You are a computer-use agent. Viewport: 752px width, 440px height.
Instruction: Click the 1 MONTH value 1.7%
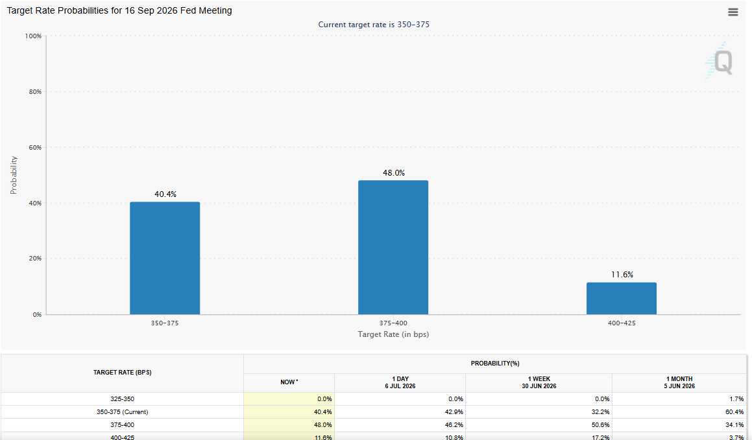pos(736,399)
